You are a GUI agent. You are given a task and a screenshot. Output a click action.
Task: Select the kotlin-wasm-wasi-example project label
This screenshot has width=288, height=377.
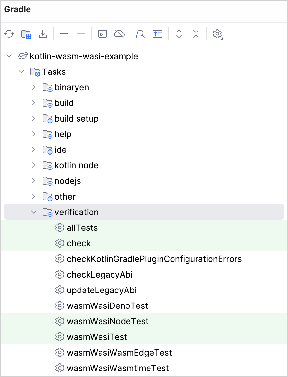[84, 56]
